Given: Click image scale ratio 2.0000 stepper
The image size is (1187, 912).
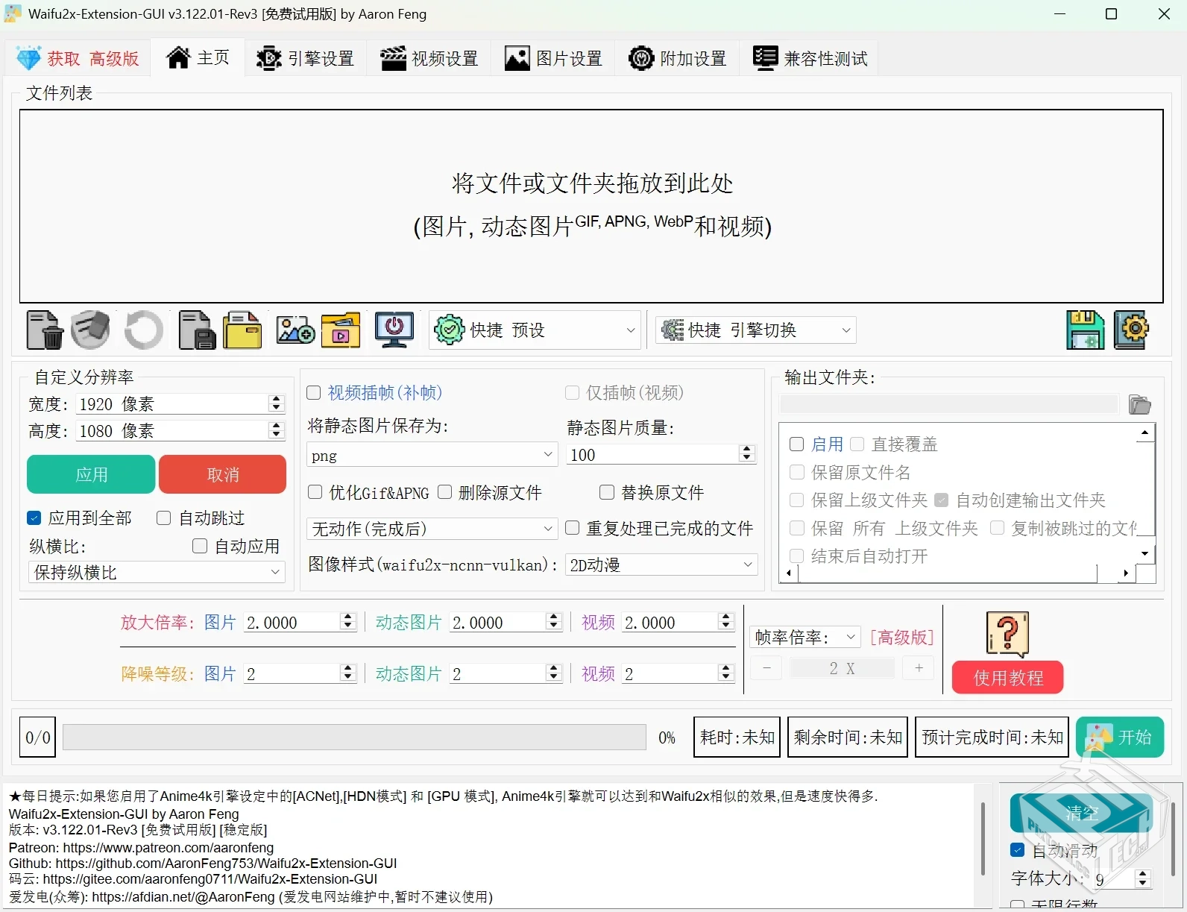Looking at the screenshot, I should pyautogui.click(x=348, y=621).
